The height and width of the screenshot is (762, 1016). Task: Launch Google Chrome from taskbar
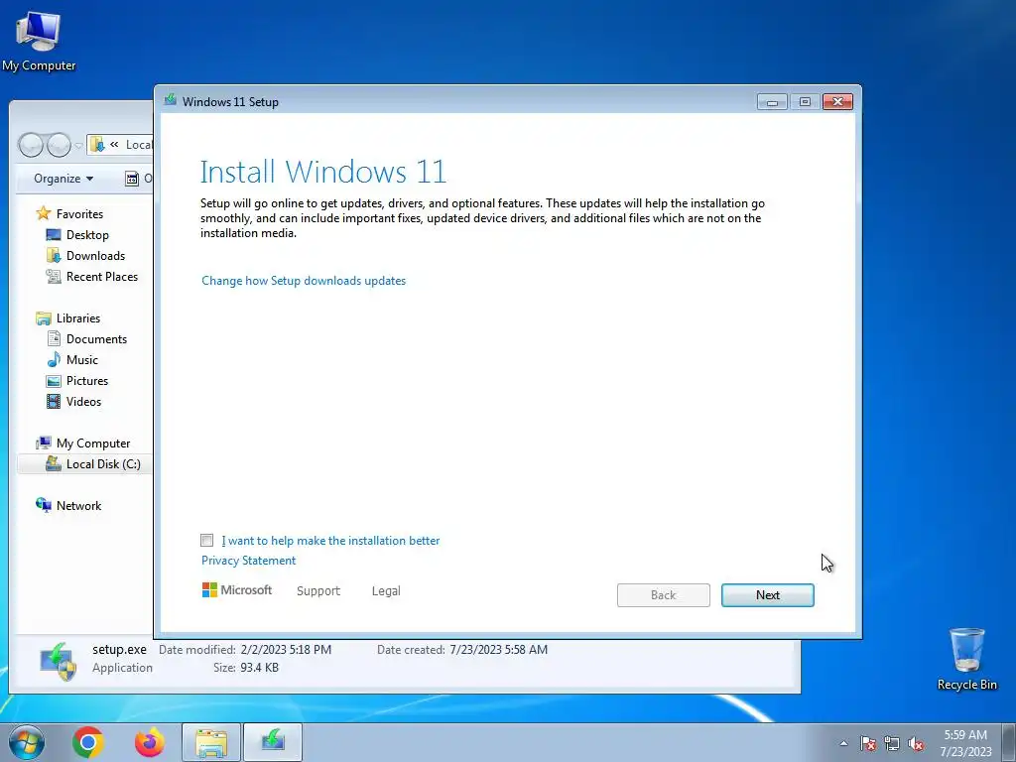[88, 742]
